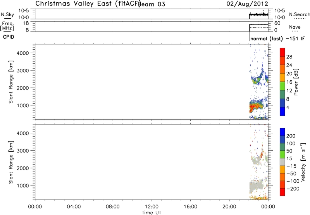This screenshot has width=310, height=215.
Task: Click the 'Time UT' axis label
Action: click(x=152, y=213)
